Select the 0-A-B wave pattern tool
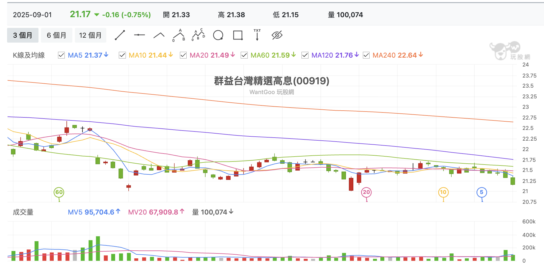Image resolution: width=544 pixels, height=266 pixels. coord(179,35)
